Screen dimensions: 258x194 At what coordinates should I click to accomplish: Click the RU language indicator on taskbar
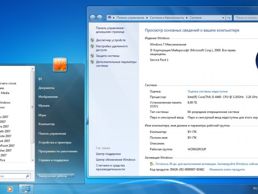pyautogui.click(x=255, y=189)
